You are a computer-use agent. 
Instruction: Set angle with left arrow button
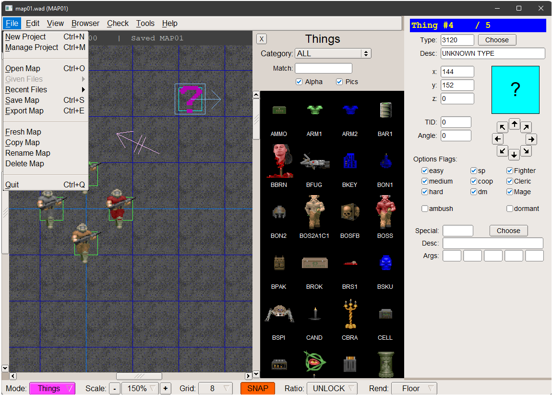coord(498,139)
